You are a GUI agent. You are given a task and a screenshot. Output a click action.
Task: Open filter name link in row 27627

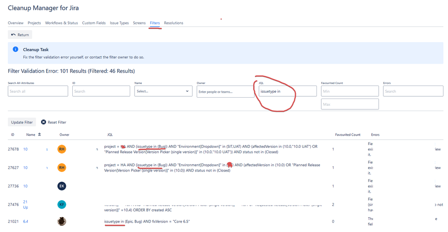pyautogui.click(x=26, y=168)
